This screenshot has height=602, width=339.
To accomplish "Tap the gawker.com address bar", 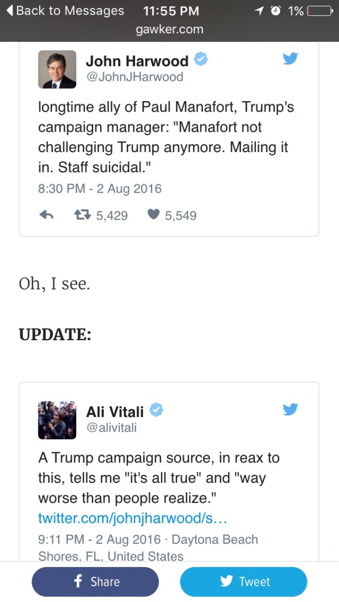I will 169,29.
